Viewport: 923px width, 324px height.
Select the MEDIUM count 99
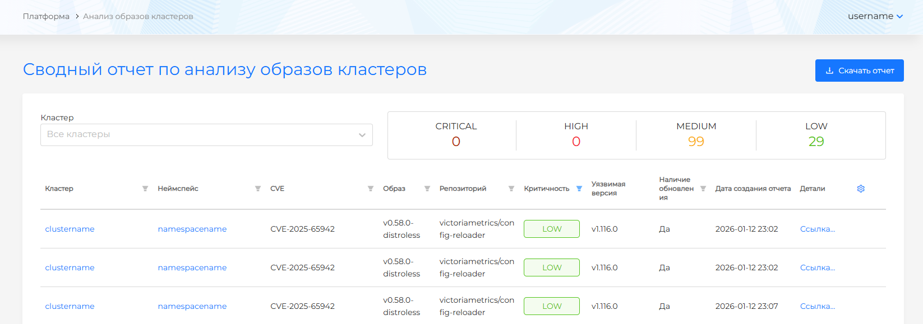[x=696, y=142]
